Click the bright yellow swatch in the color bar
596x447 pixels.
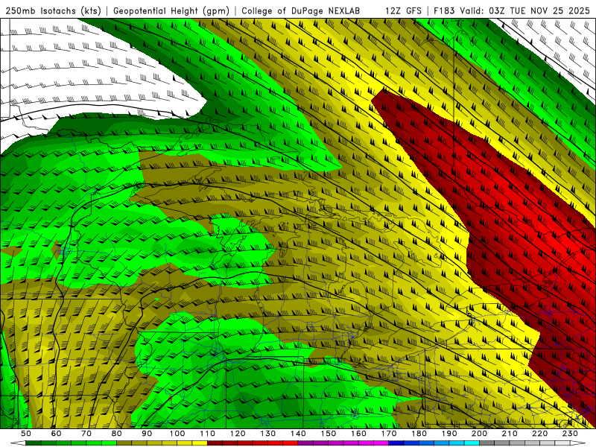point(200,443)
